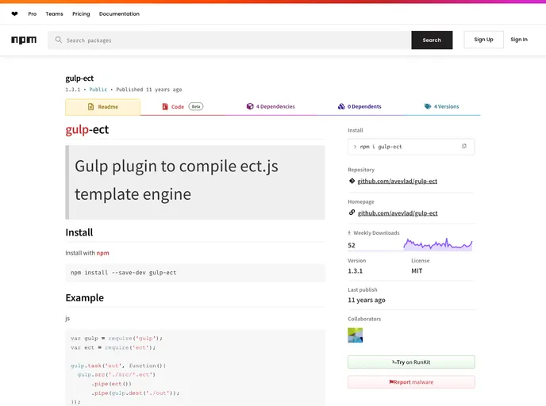
Task: Switch to the 4 Versions tab
Action: [441, 106]
